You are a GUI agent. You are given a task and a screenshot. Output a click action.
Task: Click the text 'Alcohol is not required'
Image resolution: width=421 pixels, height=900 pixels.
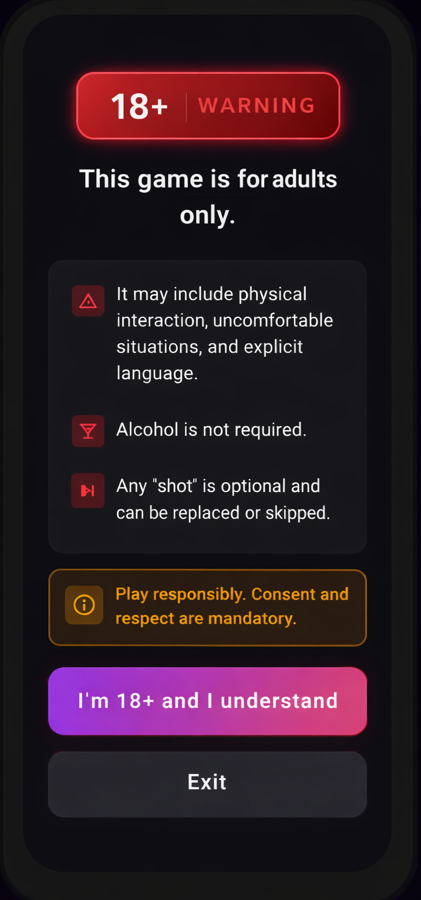(211, 430)
